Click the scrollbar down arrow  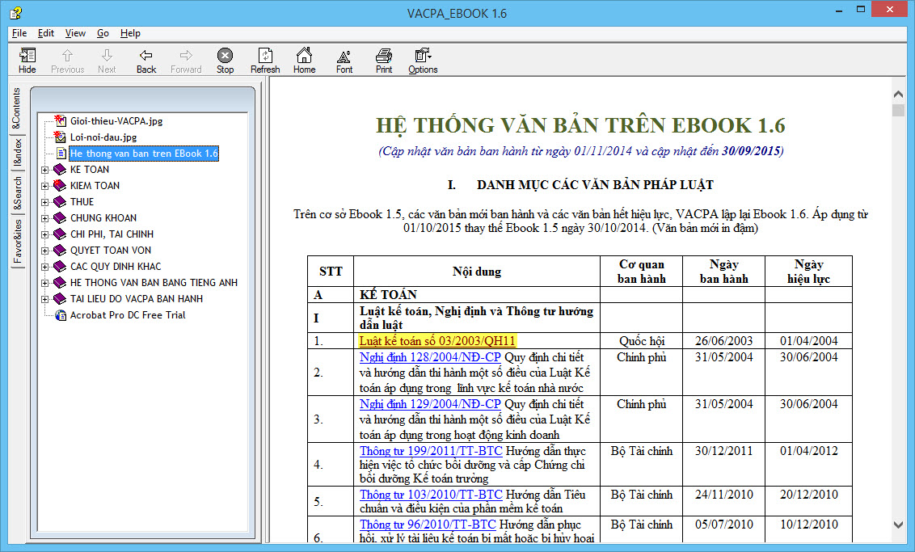click(898, 525)
